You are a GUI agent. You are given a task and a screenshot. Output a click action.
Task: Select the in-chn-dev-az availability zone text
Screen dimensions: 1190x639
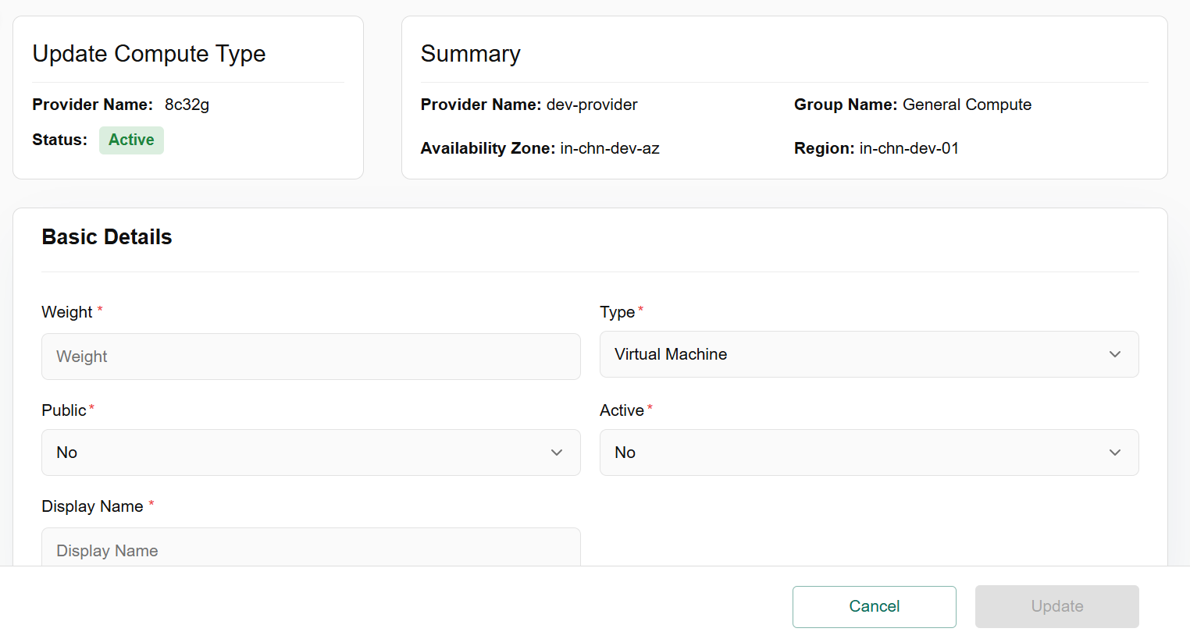[x=609, y=148]
